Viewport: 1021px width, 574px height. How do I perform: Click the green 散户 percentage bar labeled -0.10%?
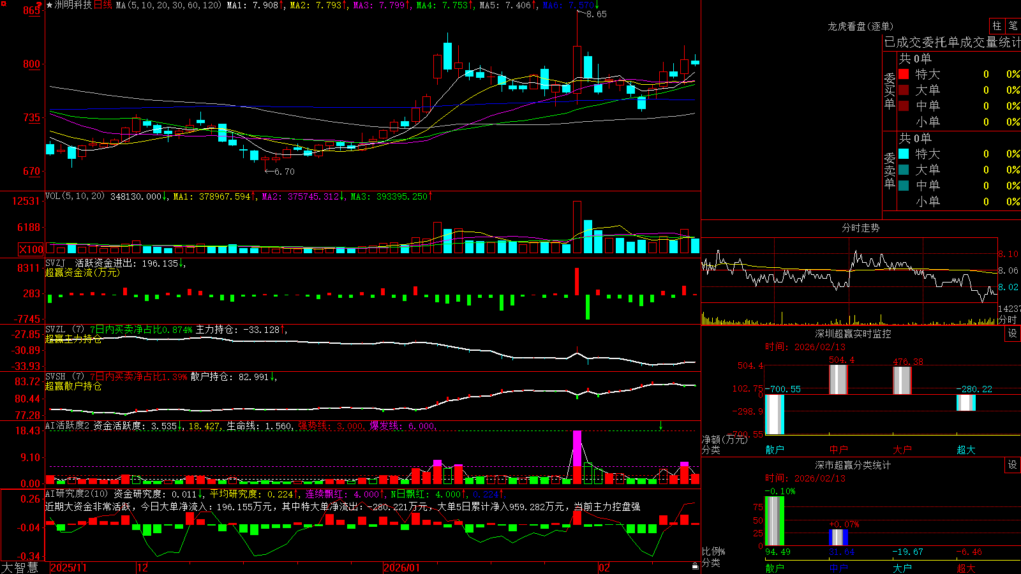click(775, 520)
